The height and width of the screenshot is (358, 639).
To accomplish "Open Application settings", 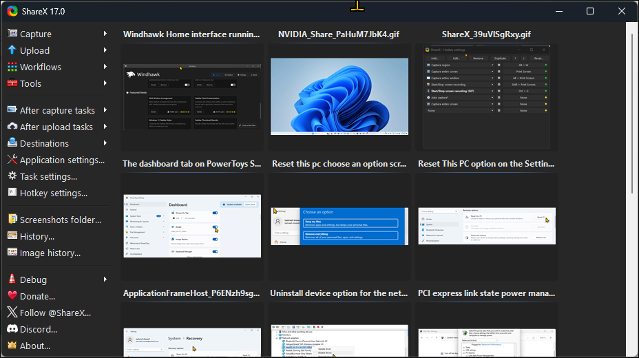I will point(62,160).
